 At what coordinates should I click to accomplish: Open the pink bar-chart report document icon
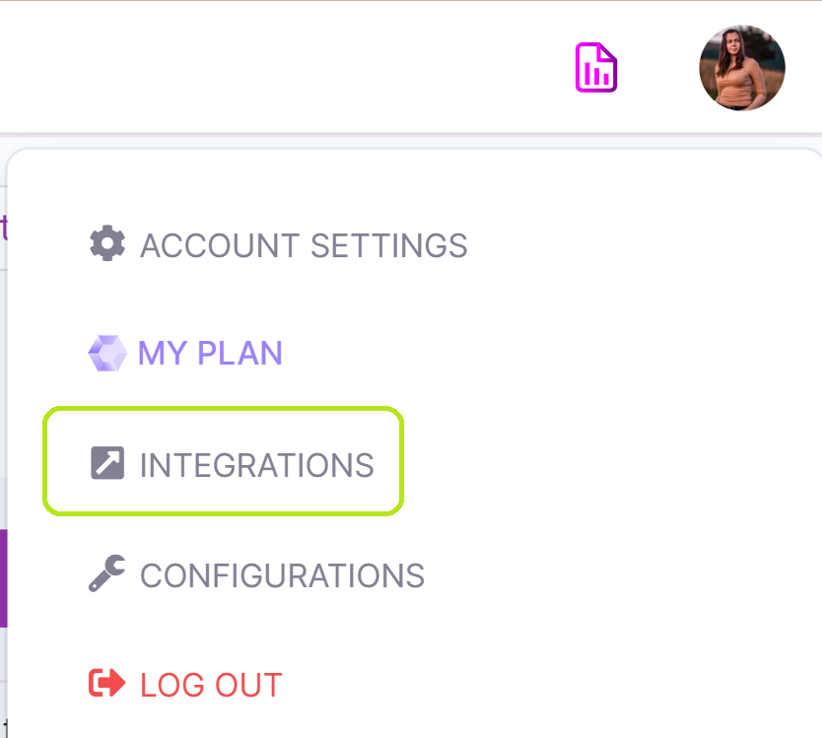[596, 68]
